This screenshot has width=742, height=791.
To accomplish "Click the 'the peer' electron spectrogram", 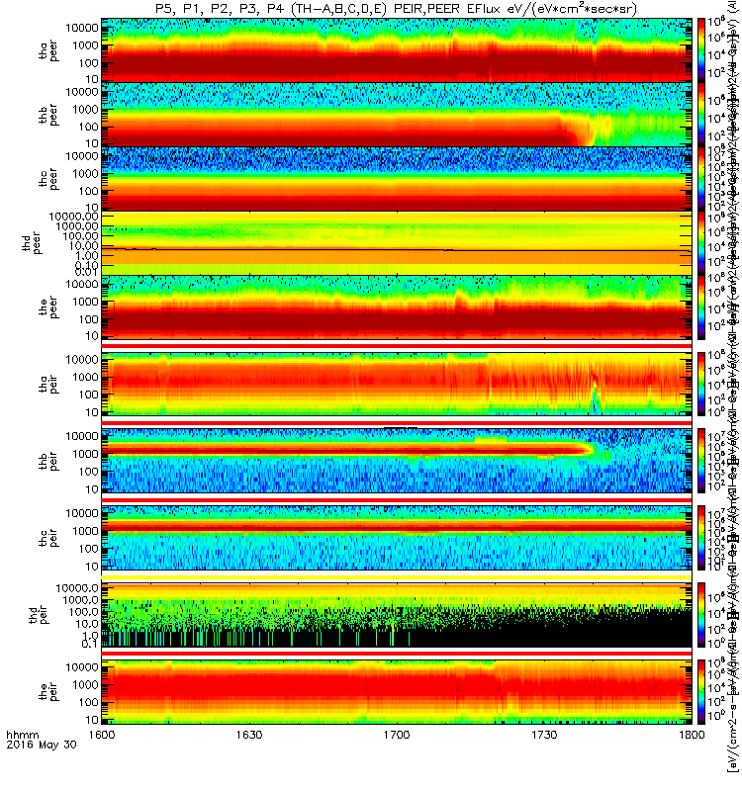I will tap(397, 307).
